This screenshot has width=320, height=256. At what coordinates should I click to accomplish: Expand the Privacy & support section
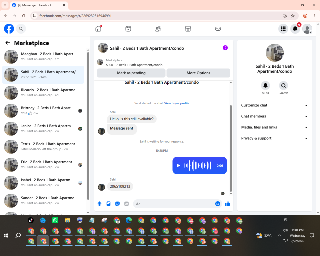(274, 138)
